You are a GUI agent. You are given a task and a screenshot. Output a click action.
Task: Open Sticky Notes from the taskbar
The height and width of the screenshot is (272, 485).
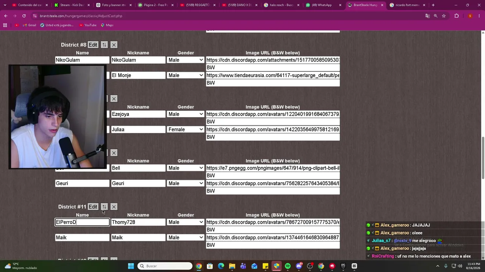tap(265, 266)
